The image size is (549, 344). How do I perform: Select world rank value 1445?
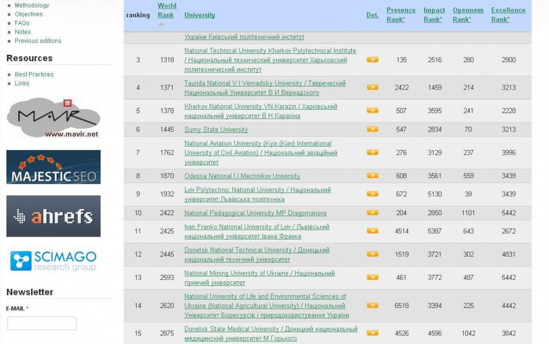click(x=167, y=129)
